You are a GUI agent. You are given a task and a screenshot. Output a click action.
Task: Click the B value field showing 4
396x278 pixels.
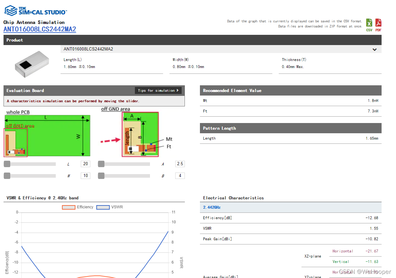[x=180, y=176]
